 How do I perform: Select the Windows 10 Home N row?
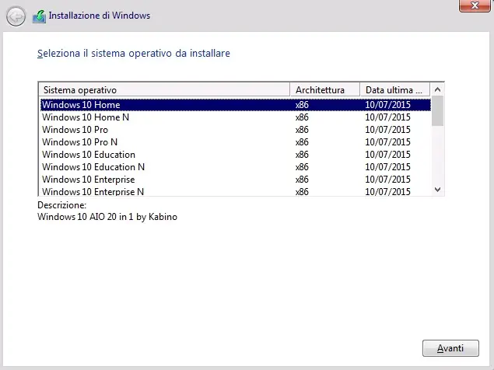(236, 117)
